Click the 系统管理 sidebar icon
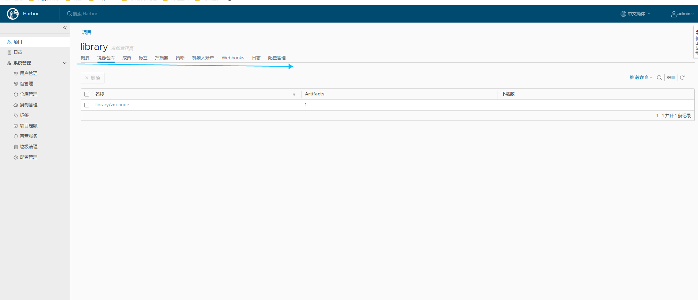 coord(9,63)
